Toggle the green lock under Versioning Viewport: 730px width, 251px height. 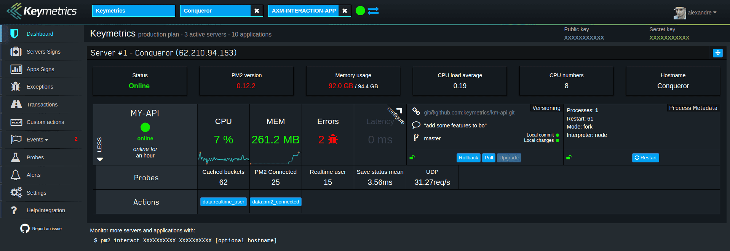412,157
